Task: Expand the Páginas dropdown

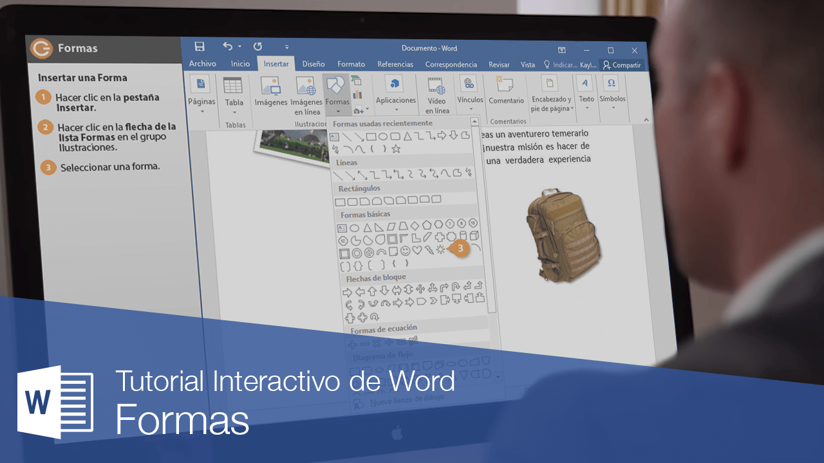Action: (x=201, y=94)
